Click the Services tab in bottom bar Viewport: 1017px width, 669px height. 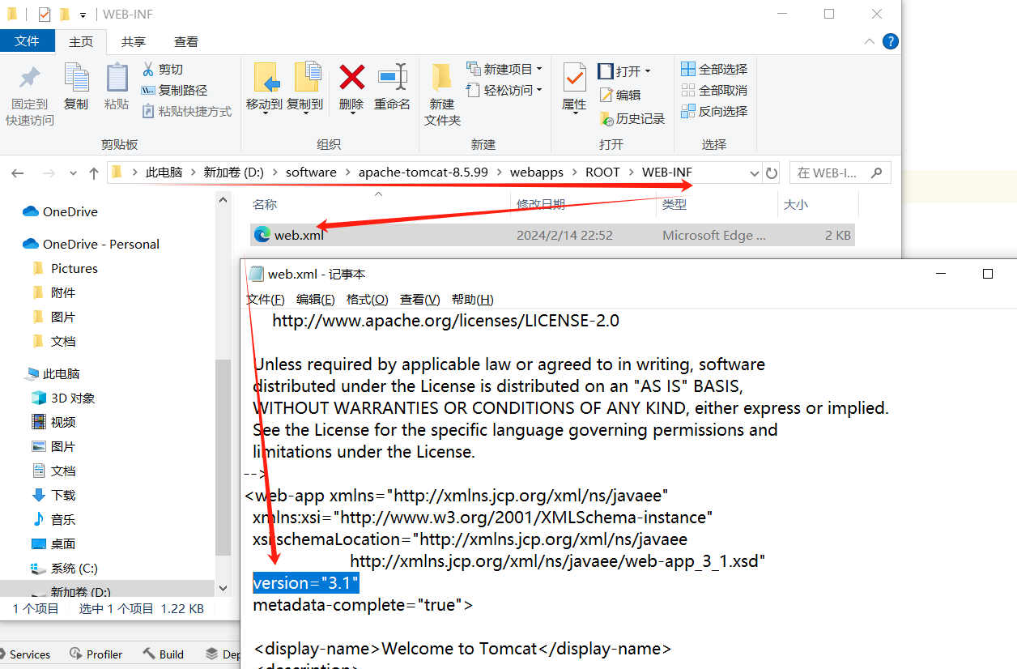[x=26, y=654]
